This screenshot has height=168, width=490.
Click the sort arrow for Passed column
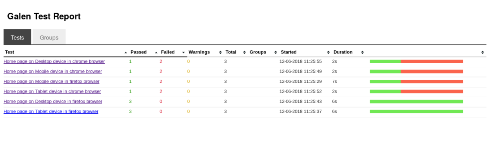[x=156, y=52]
